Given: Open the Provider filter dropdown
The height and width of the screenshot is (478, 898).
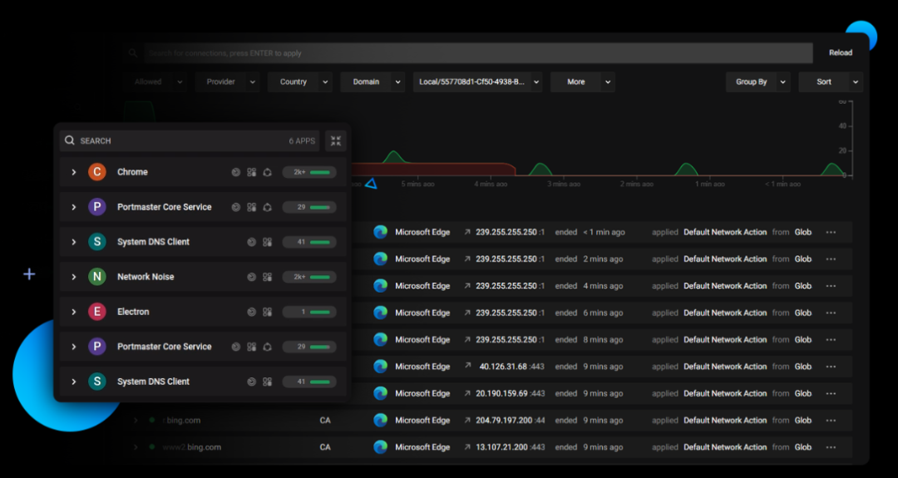Looking at the screenshot, I should [x=227, y=81].
